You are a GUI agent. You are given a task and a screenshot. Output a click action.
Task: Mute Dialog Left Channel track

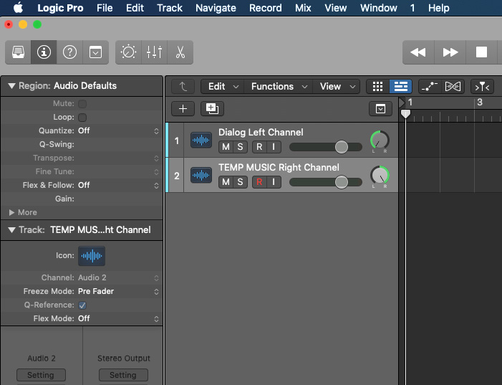click(226, 147)
